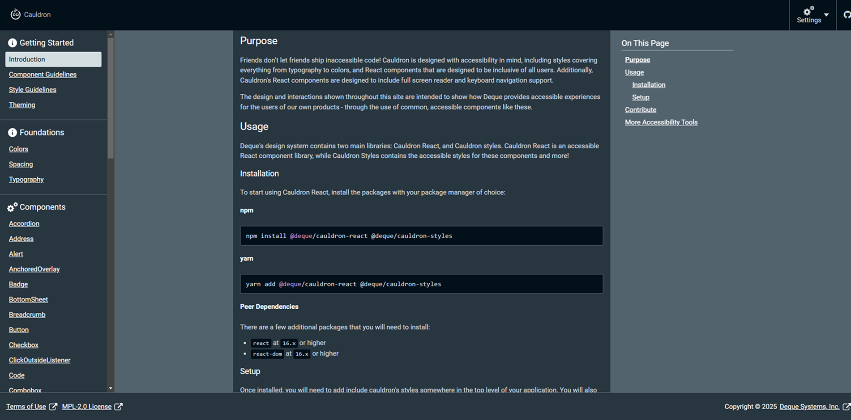
Task: Click the Usage heading
Action: 254,126
